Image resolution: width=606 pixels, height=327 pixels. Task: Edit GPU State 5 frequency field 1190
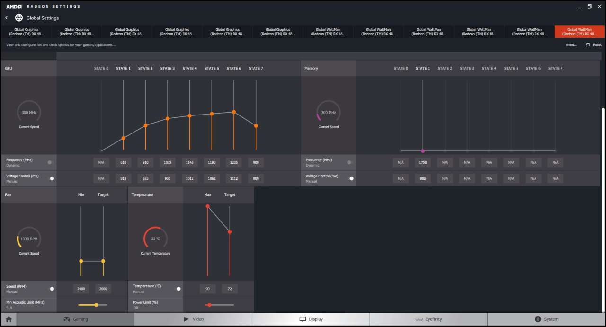tap(212, 162)
